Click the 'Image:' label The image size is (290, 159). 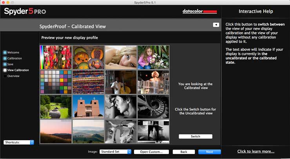[x=92, y=152]
